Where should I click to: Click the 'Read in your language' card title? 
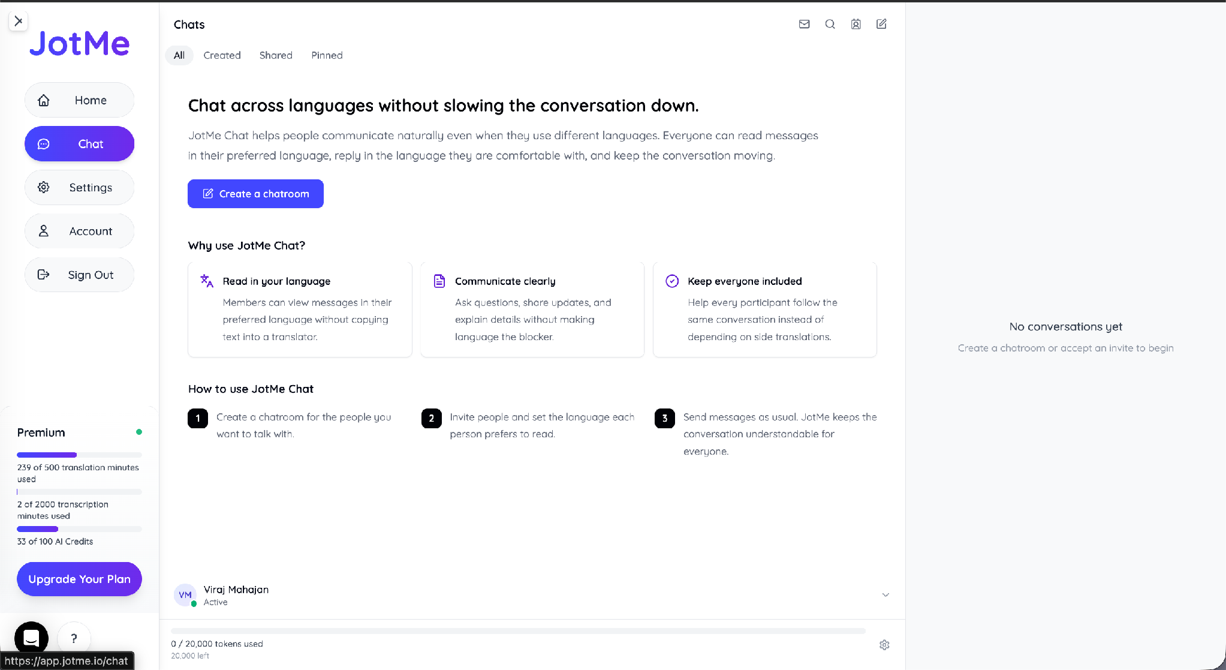[276, 281]
